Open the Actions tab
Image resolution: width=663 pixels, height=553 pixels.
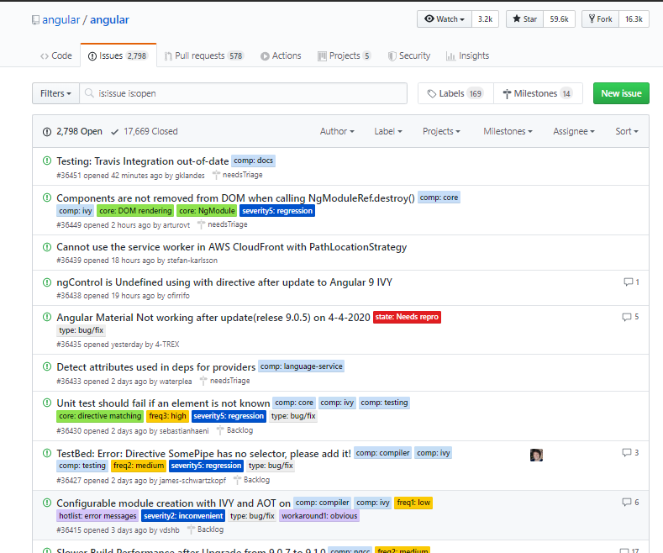(x=281, y=55)
